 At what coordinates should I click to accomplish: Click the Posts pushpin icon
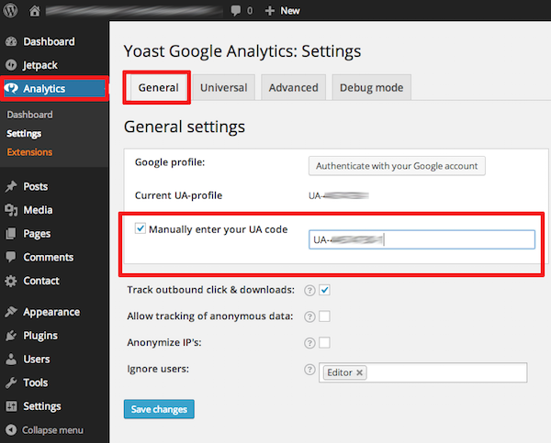[x=11, y=186]
